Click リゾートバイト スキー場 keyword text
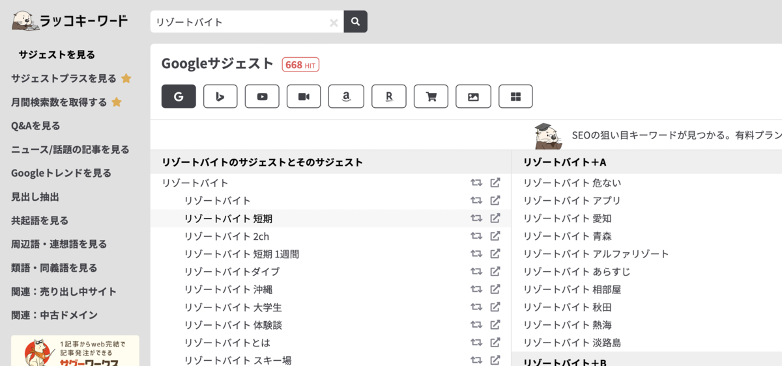Viewport: 782px width, 366px height. point(237,360)
